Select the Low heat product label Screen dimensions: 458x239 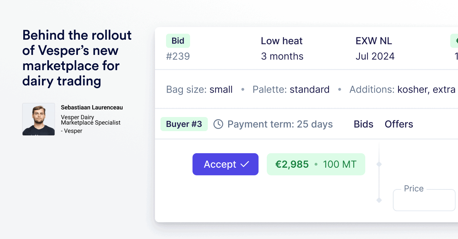coord(282,41)
